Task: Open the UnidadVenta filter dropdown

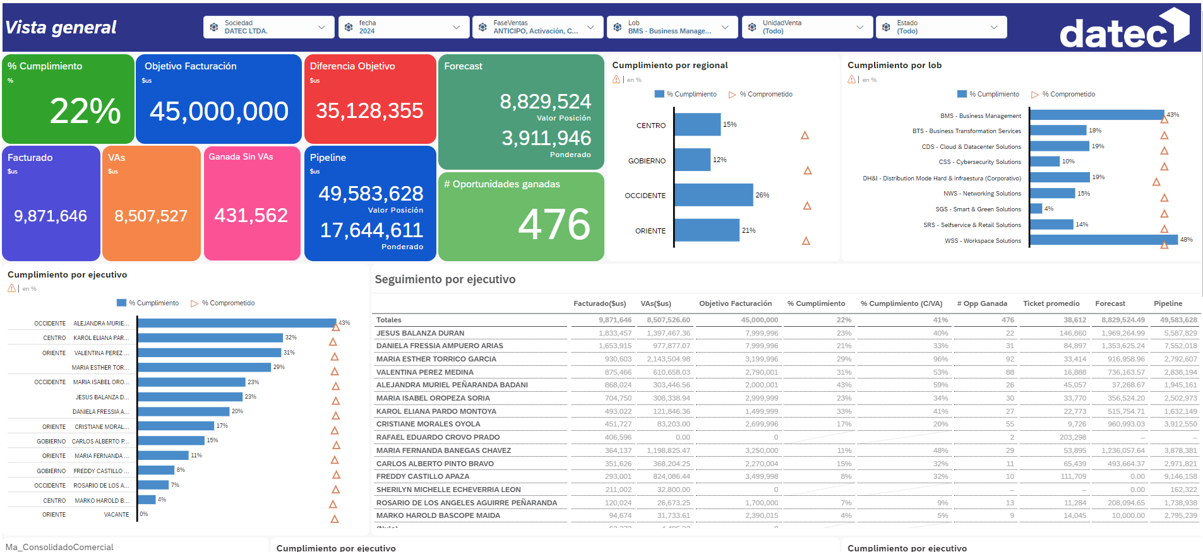Action: [x=808, y=27]
